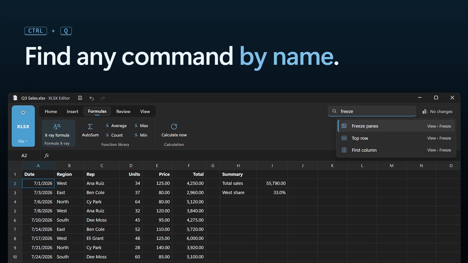Insert the Max function
Image resolution: width=468 pixels, height=263 pixels.
[x=141, y=126]
